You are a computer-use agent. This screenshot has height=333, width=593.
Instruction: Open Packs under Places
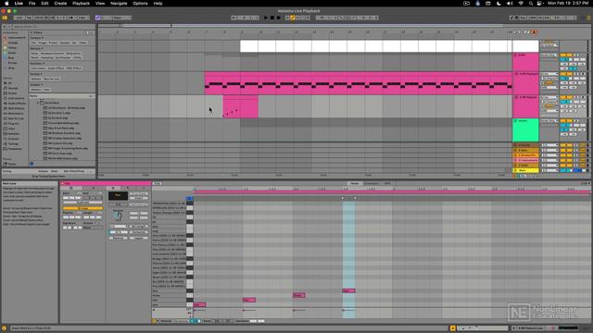[x=12, y=164]
